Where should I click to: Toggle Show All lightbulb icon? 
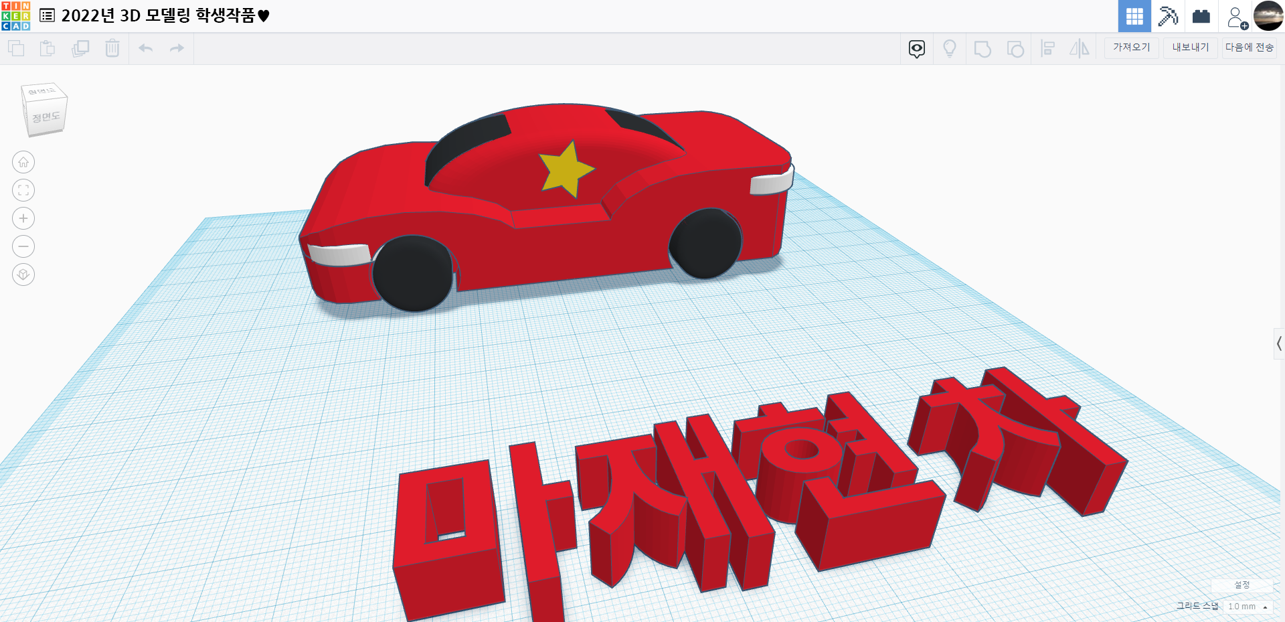[x=949, y=48]
